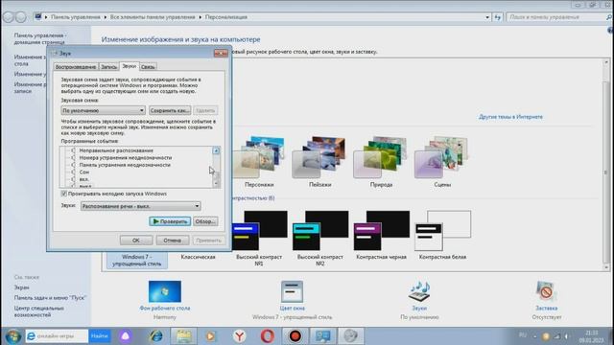Select the Personalization window taskbar icon

[323, 336]
